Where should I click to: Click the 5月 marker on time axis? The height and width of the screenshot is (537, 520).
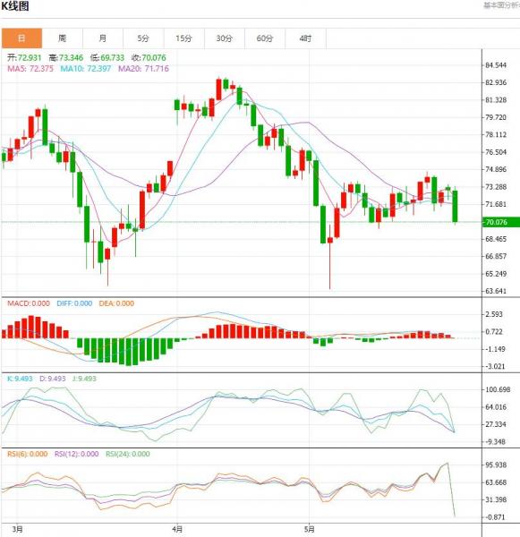click(x=309, y=529)
